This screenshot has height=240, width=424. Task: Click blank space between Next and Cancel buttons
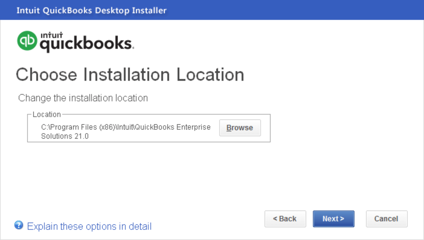pyautogui.click(x=360, y=219)
